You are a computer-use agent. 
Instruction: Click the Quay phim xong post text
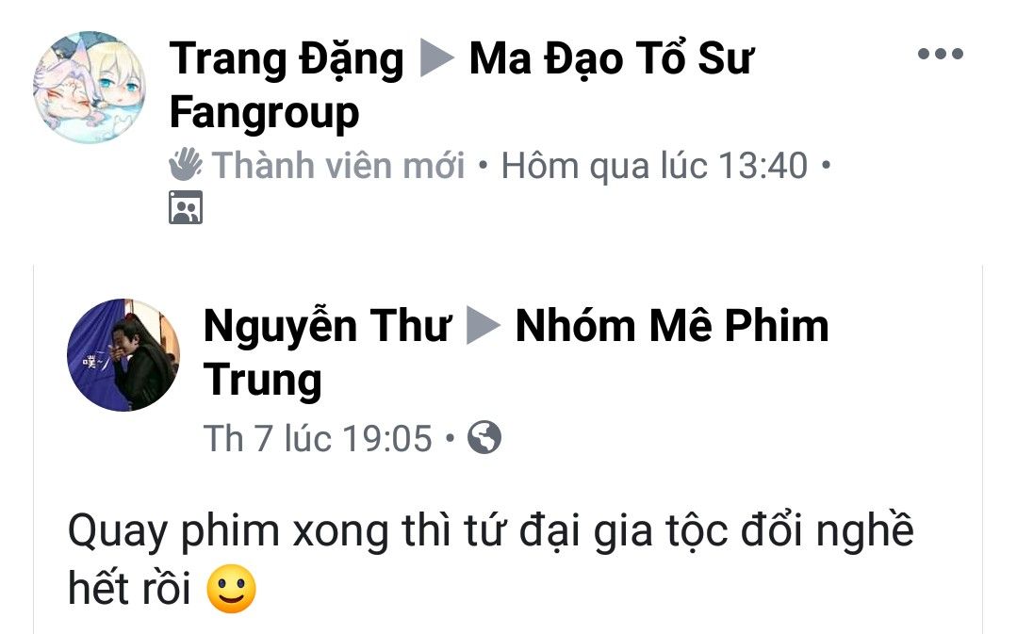(490, 533)
